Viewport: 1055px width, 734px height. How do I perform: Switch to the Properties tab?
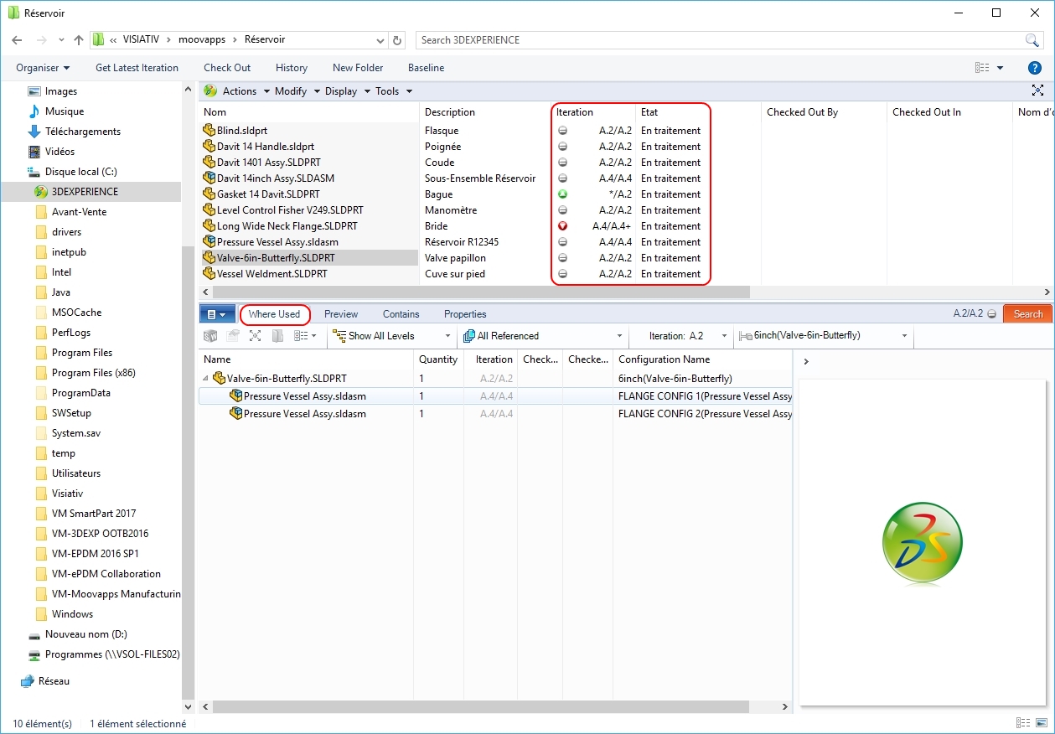pyautogui.click(x=465, y=314)
